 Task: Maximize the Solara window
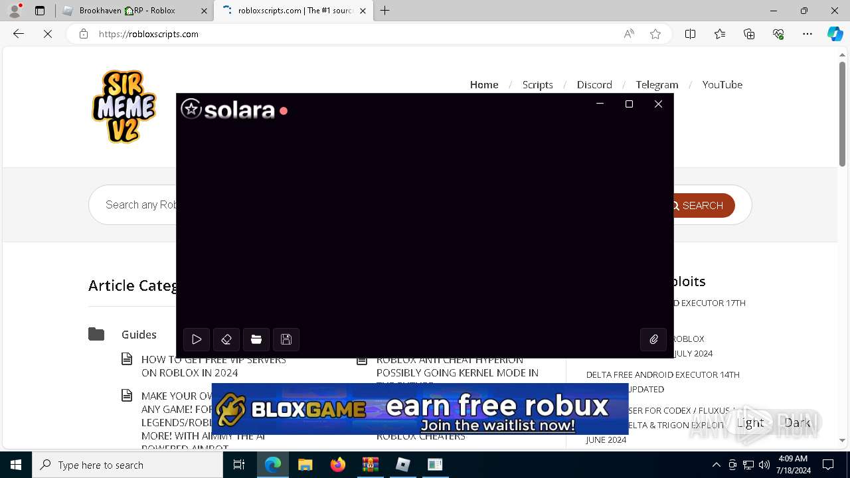click(x=629, y=104)
